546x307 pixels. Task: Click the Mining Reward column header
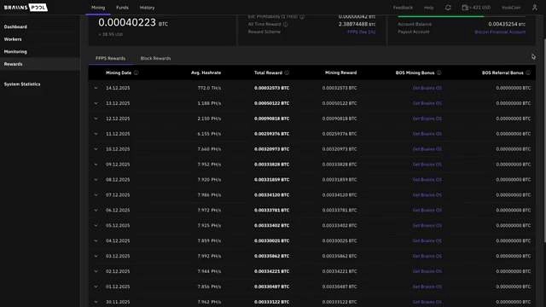coord(340,72)
